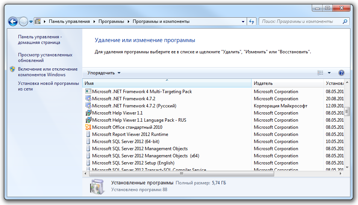This screenshot has height=205, width=358.
Task: Click the vertical scrollbar thumb
Action: point(347,112)
